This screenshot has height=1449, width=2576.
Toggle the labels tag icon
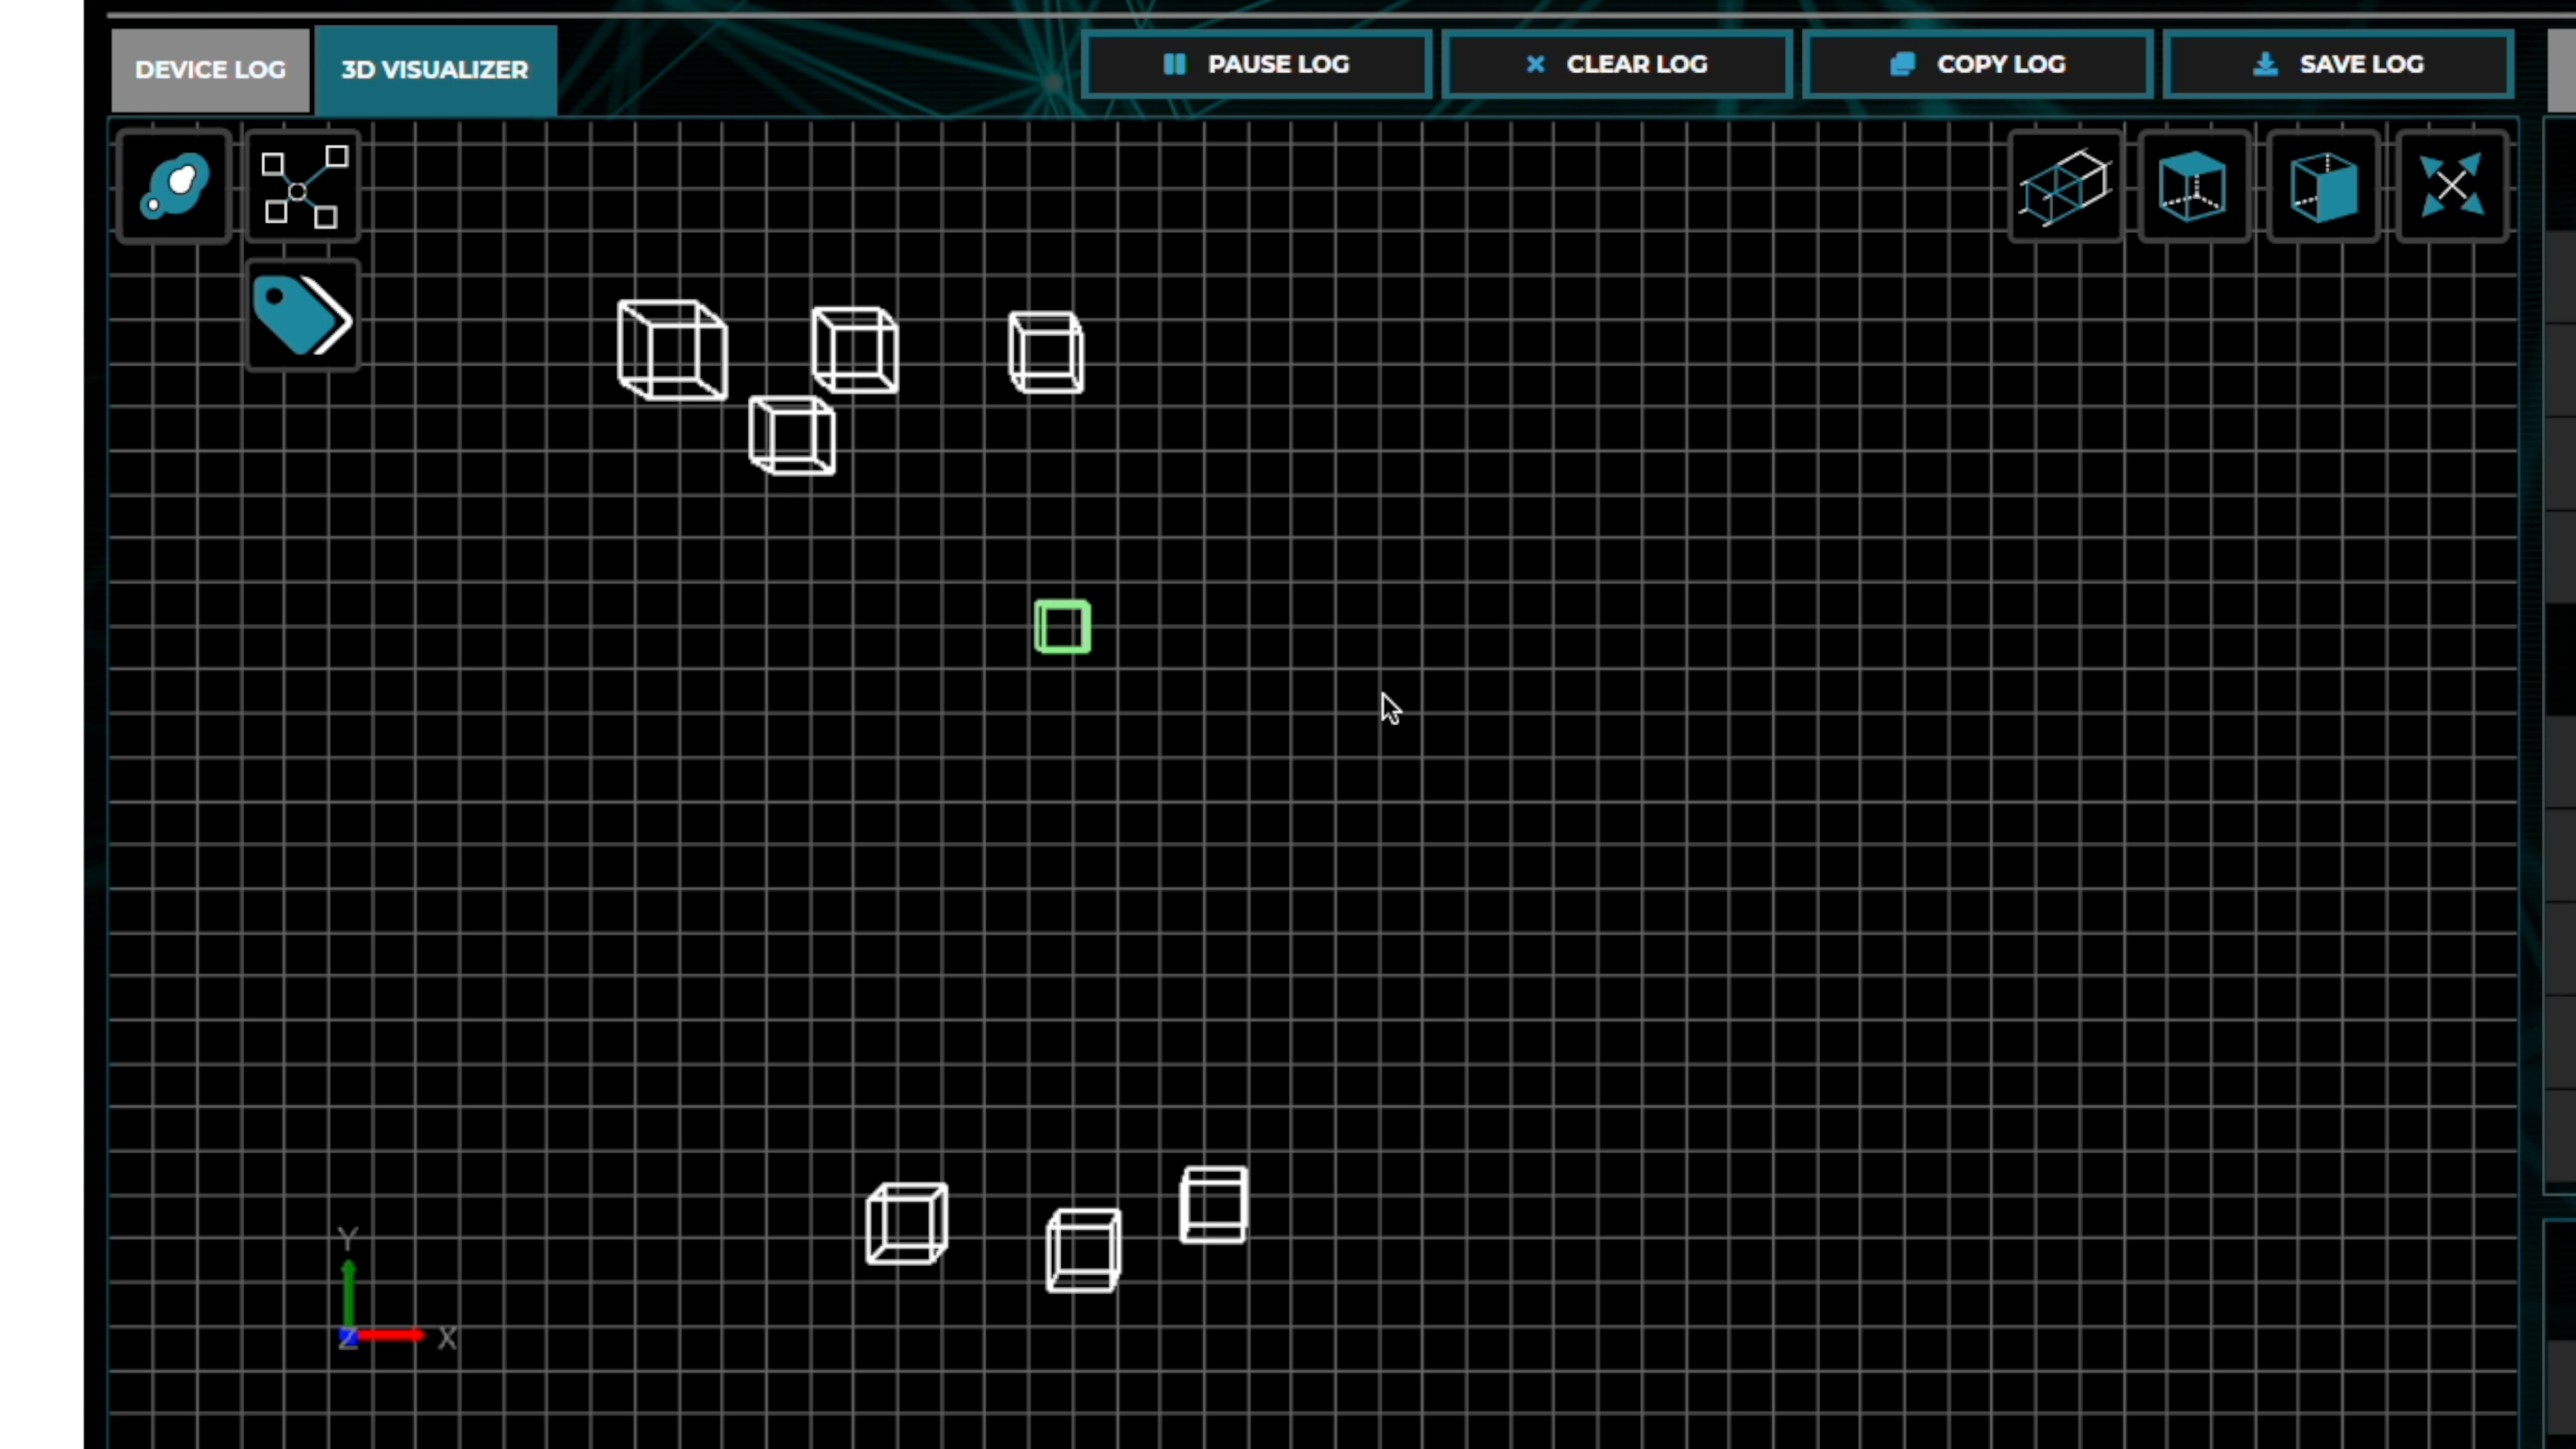(x=303, y=315)
